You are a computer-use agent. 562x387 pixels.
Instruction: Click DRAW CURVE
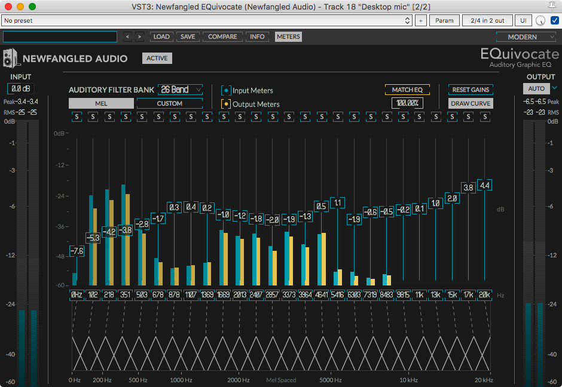click(x=471, y=103)
